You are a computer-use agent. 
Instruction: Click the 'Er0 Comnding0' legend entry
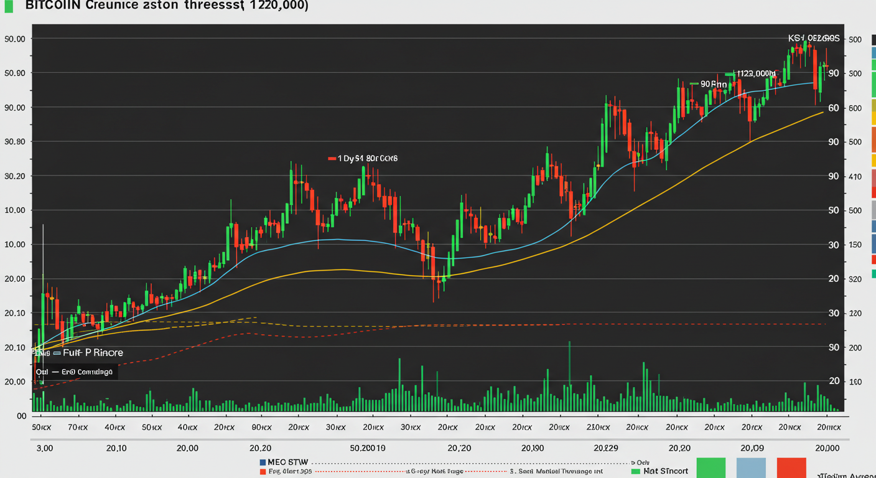click(x=86, y=372)
